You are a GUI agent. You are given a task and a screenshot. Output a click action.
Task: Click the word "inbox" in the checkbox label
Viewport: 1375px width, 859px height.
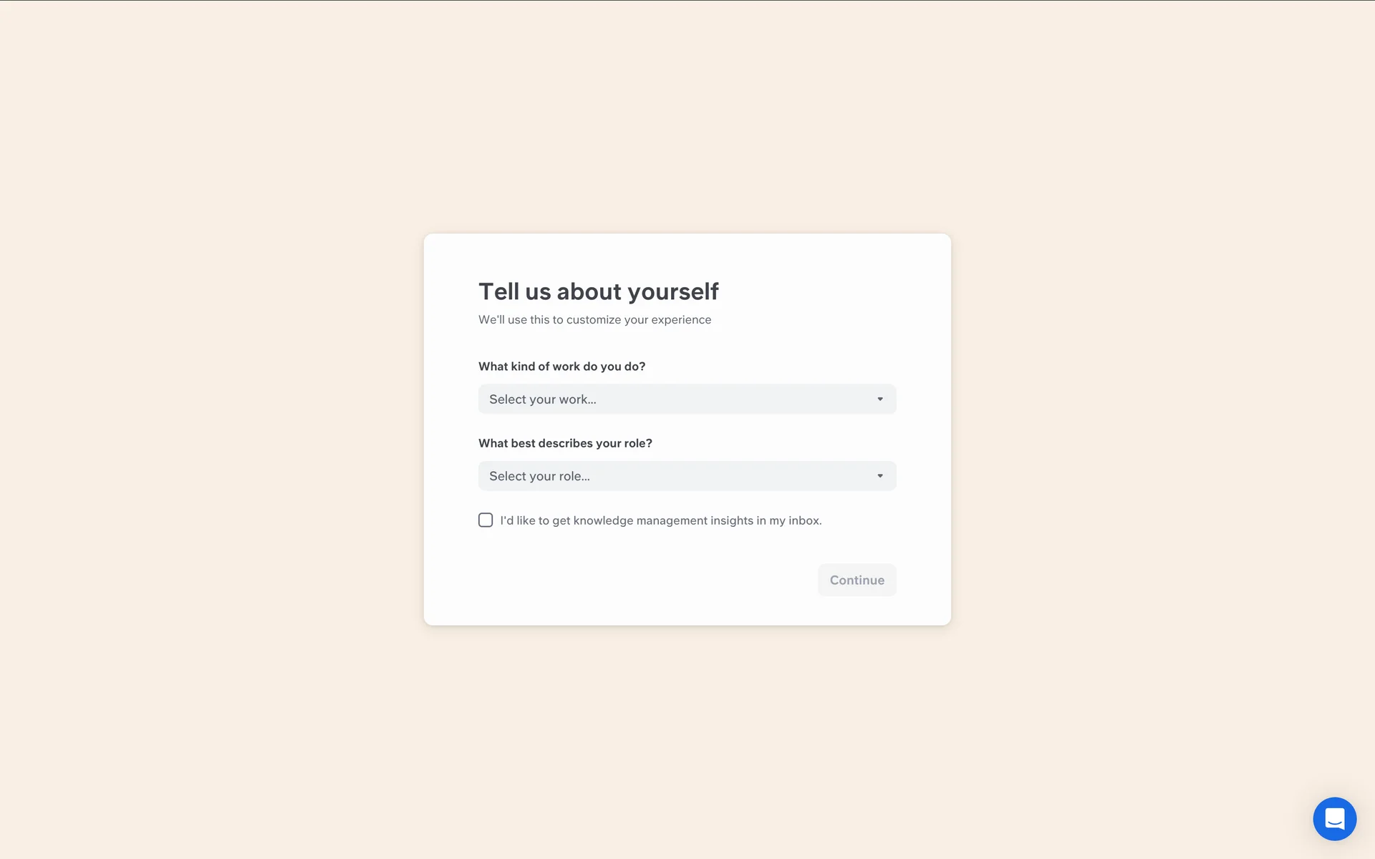(804, 520)
